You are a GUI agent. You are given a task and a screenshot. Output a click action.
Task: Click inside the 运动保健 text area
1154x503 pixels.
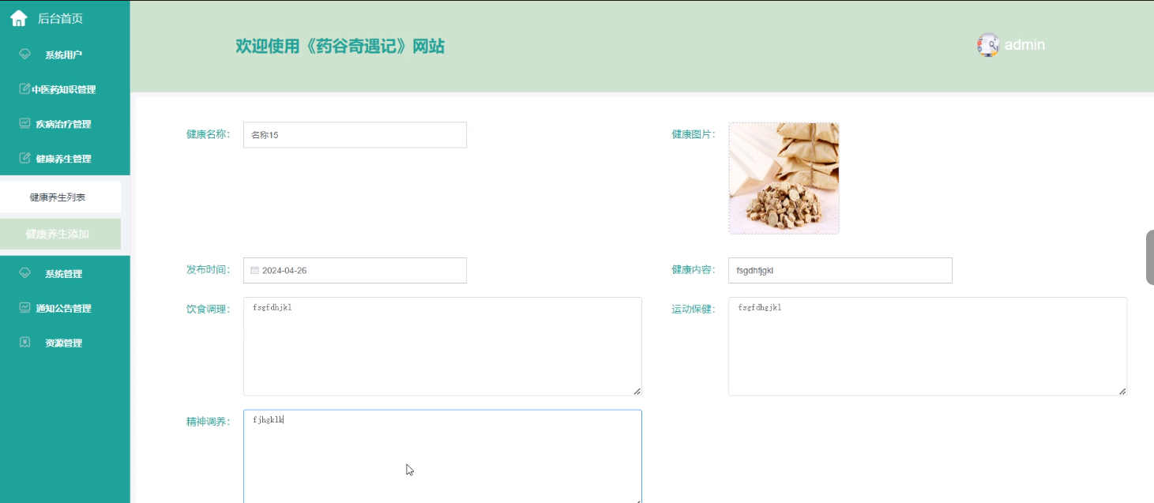click(x=927, y=346)
